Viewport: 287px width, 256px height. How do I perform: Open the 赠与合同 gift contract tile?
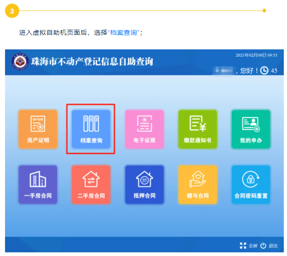197,184
